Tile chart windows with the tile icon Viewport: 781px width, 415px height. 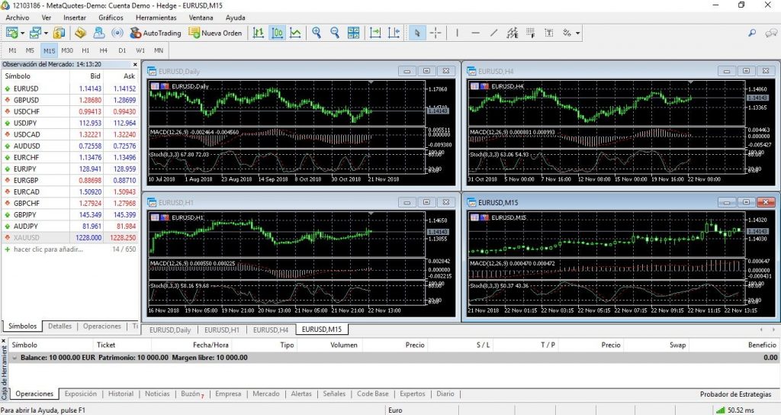click(x=353, y=33)
